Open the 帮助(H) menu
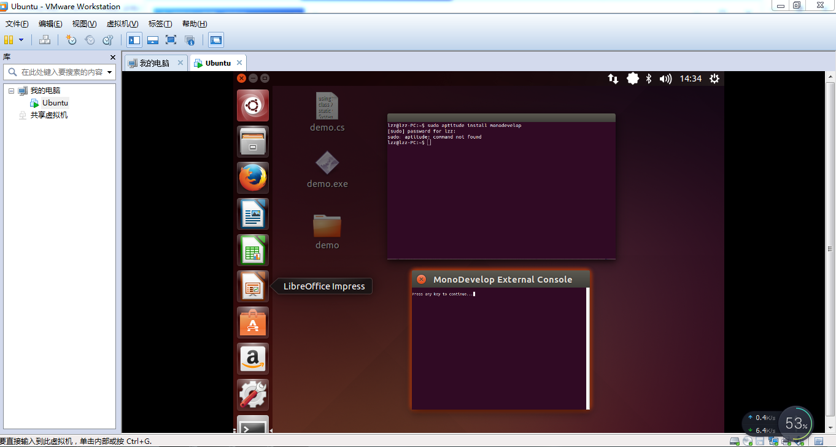Viewport: 836px width, 447px height. pyautogui.click(x=195, y=24)
